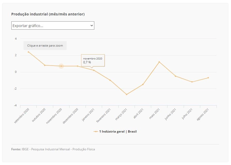The image size is (231, 165).
Task: Select the agosto 2021 data point
Action: [x=208, y=78]
